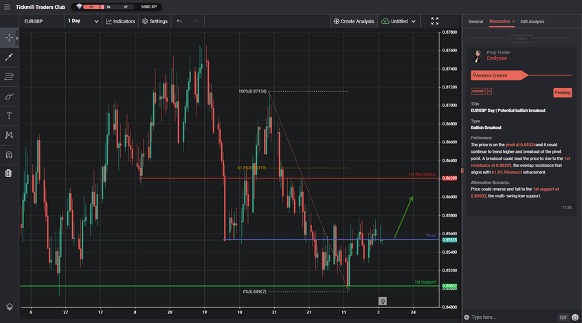
Task: Open the Indicators menu
Action: [120, 21]
